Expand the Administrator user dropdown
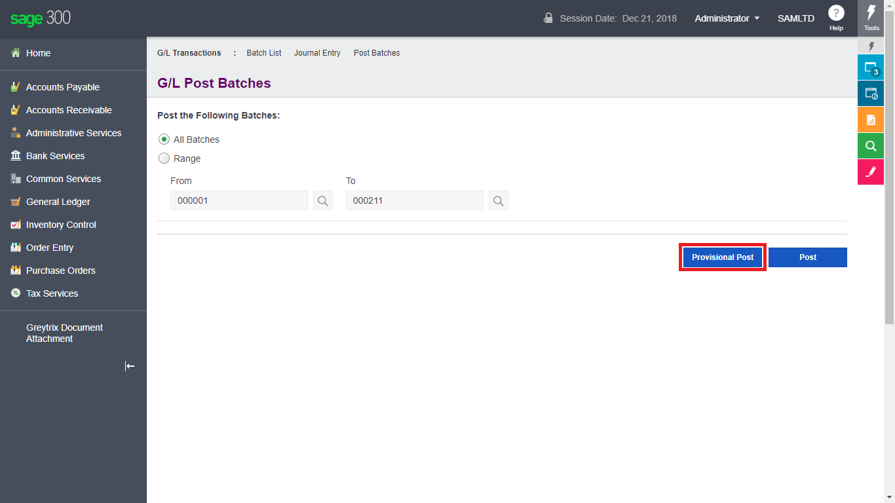Viewport: 895px width, 503px height. [x=727, y=18]
